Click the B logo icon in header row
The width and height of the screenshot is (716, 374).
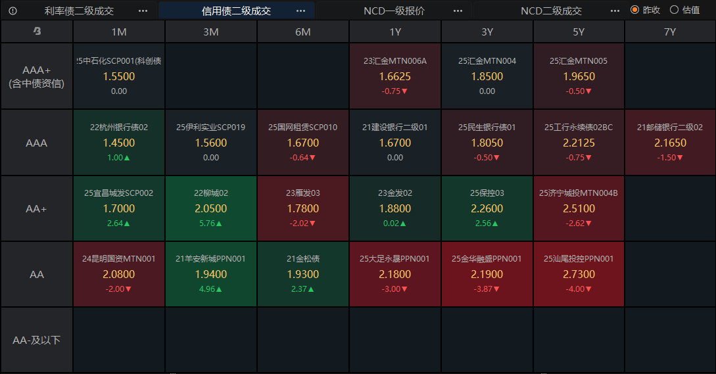[x=37, y=32]
